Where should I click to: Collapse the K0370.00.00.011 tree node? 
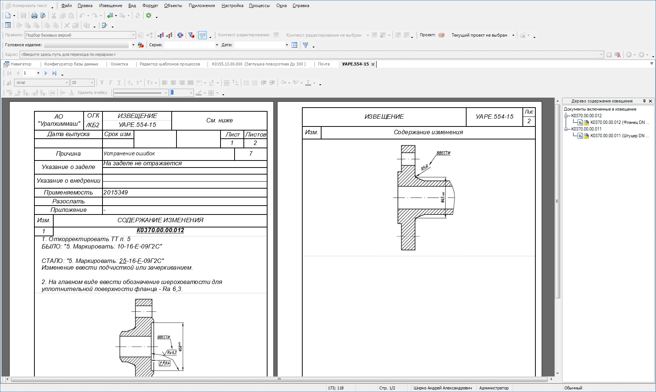pos(566,129)
